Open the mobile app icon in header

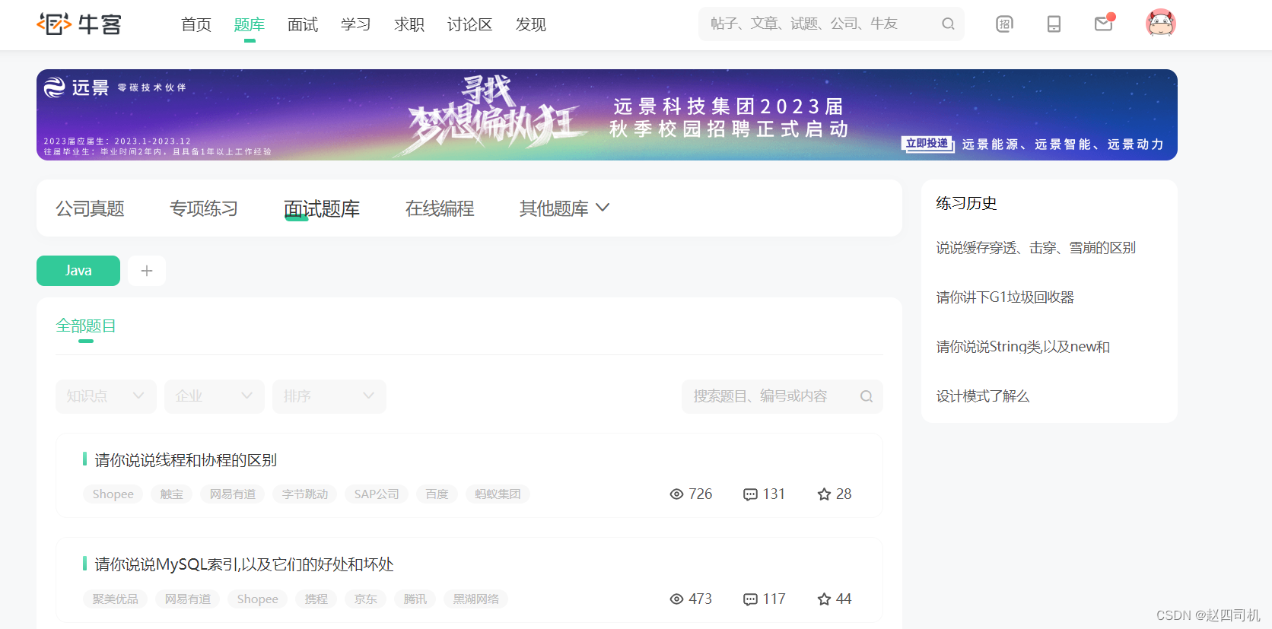click(x=1054, y=24)
